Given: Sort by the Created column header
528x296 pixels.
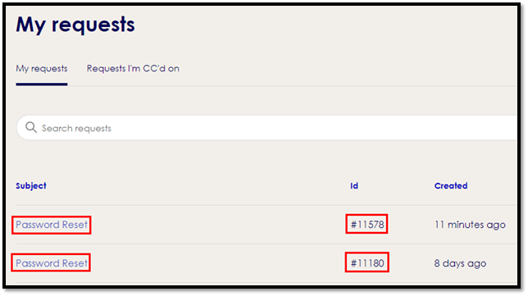Looking at the screenshot, I should tap(451, 186).
